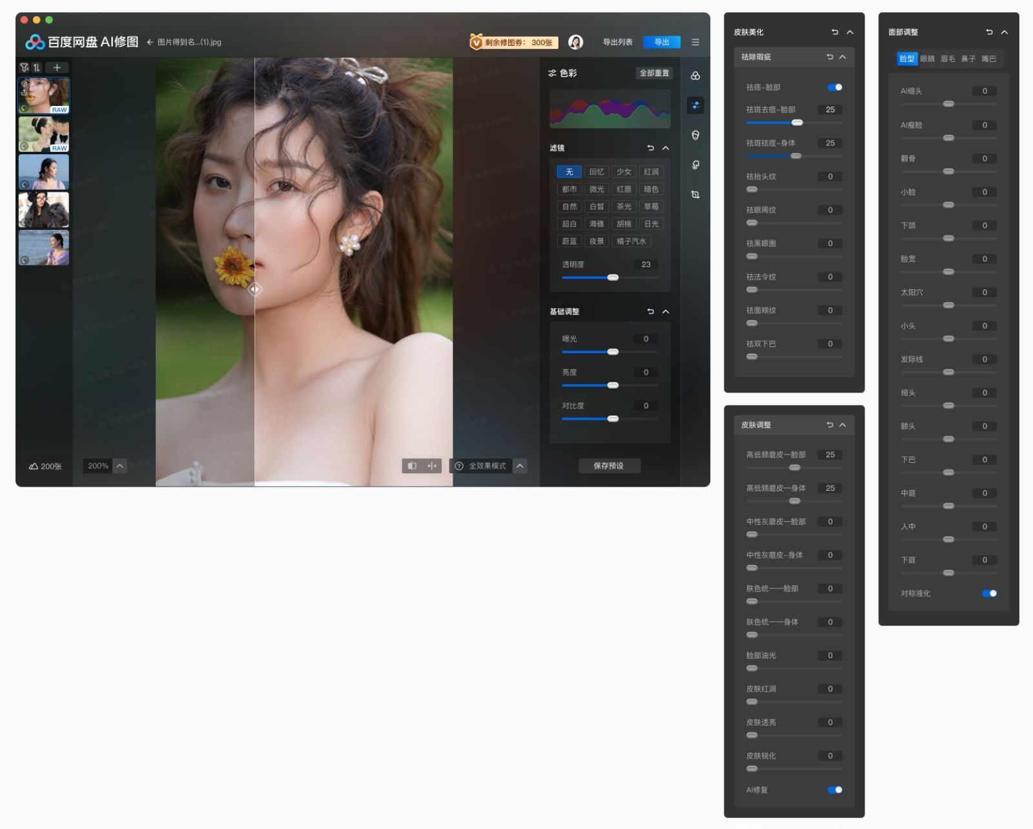Click the 曝光 slider handle
This screenshot has height=829, width=1033.
coord(613,352)
